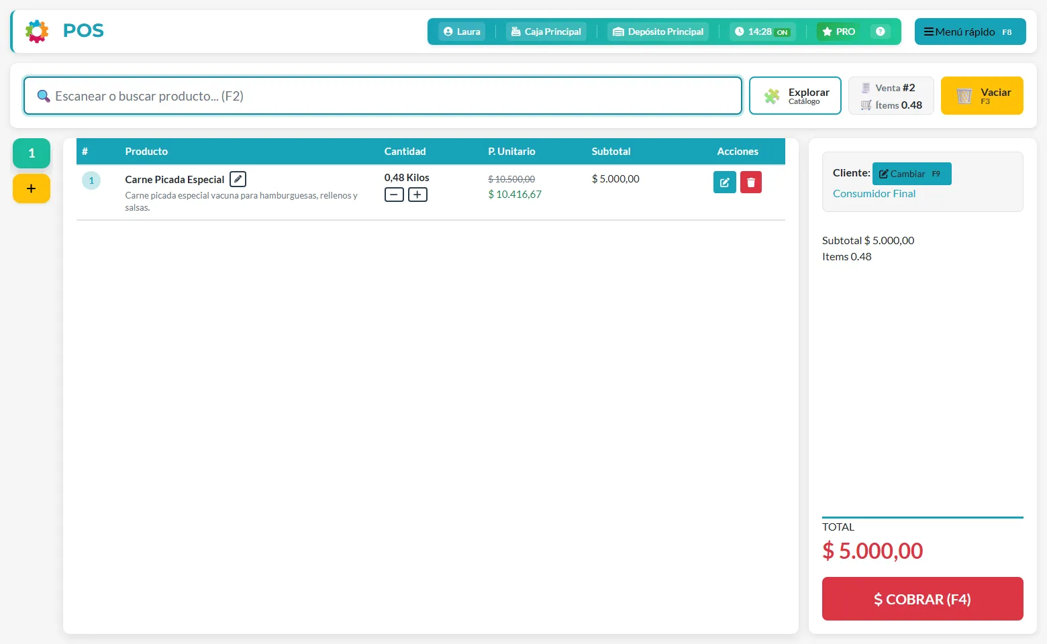Click the Consumidor Final link

[x=874, y=193]
